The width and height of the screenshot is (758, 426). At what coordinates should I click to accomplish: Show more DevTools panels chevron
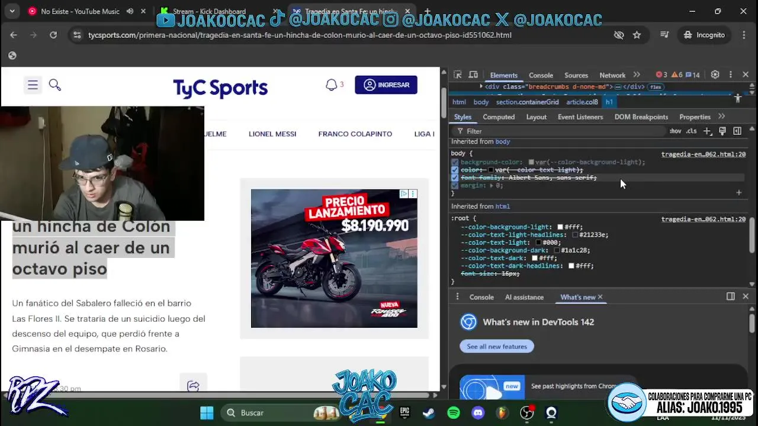click(637, 75)
